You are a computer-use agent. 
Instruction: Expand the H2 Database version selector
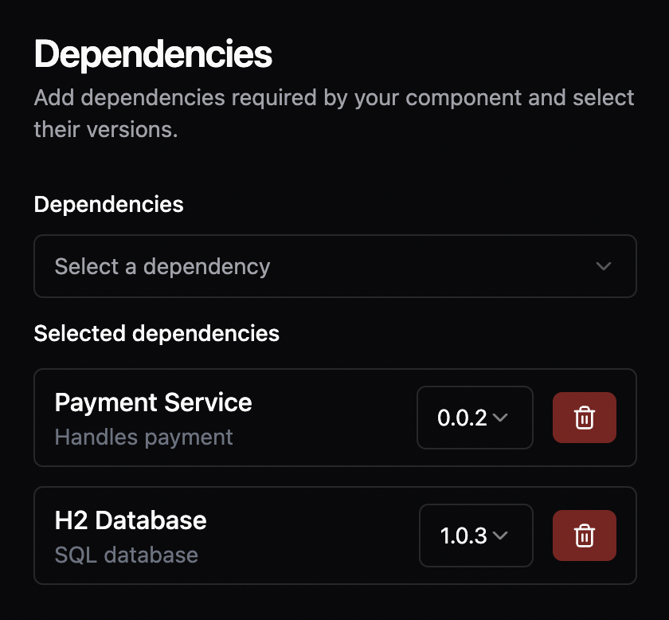click(x=476, y=536)
